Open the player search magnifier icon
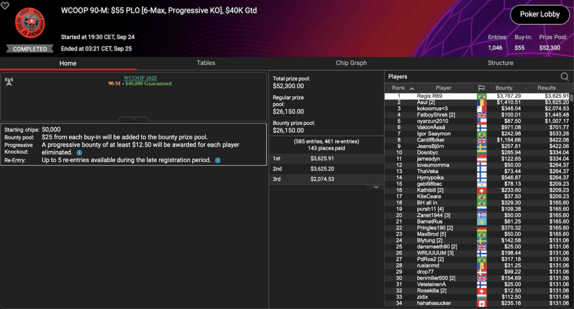The image size is (574, 309). coord(564,77)
